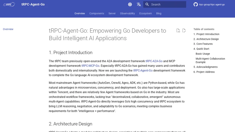Click the '2. Architecture Design' heading
This screenshot has height=132, width=235.
coord(71,124)
